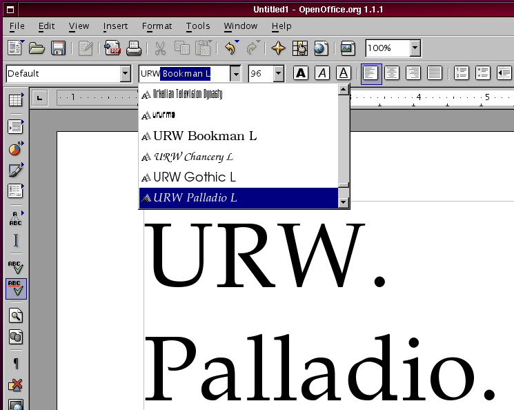
Task: Show draw functions with the pencil icon
Action: 16,170
